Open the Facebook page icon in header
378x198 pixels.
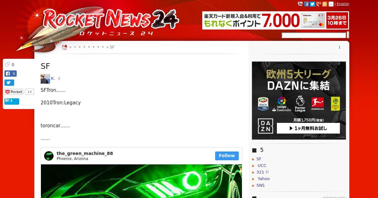[306, 4]
